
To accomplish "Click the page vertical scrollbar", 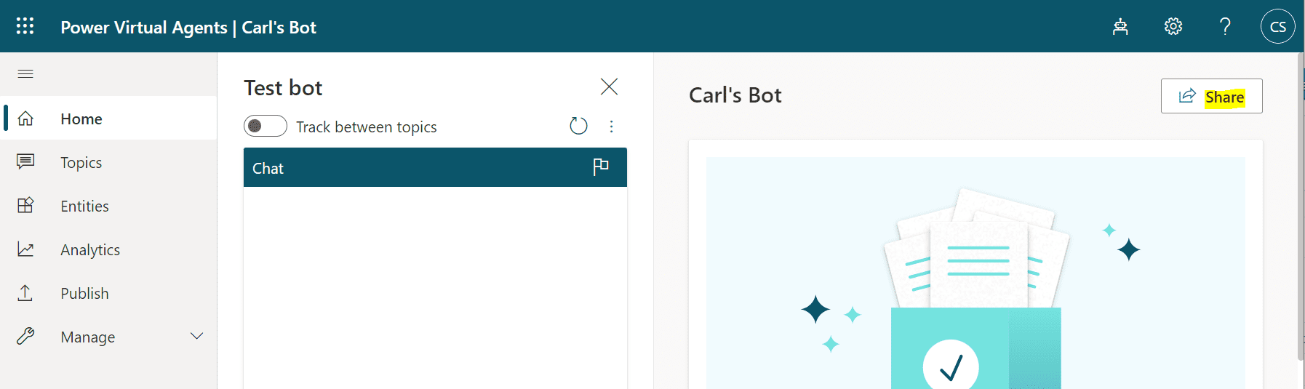I will [1301, 207].
